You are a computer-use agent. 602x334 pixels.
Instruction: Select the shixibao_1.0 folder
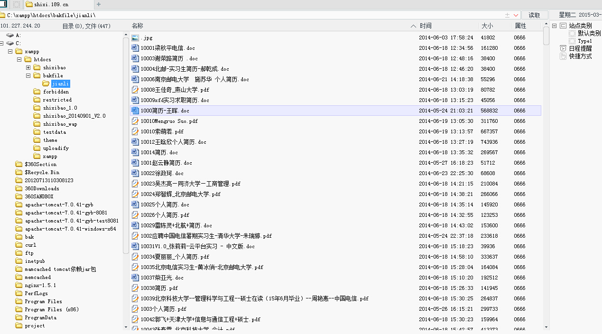[x=60, y=108]
